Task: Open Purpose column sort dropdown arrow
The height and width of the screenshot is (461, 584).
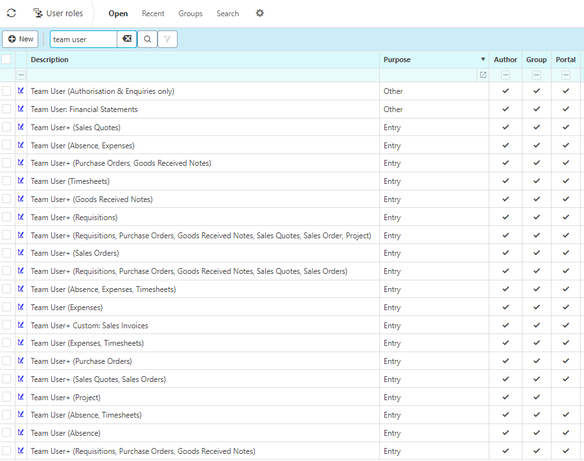Action: coord(483,59)
